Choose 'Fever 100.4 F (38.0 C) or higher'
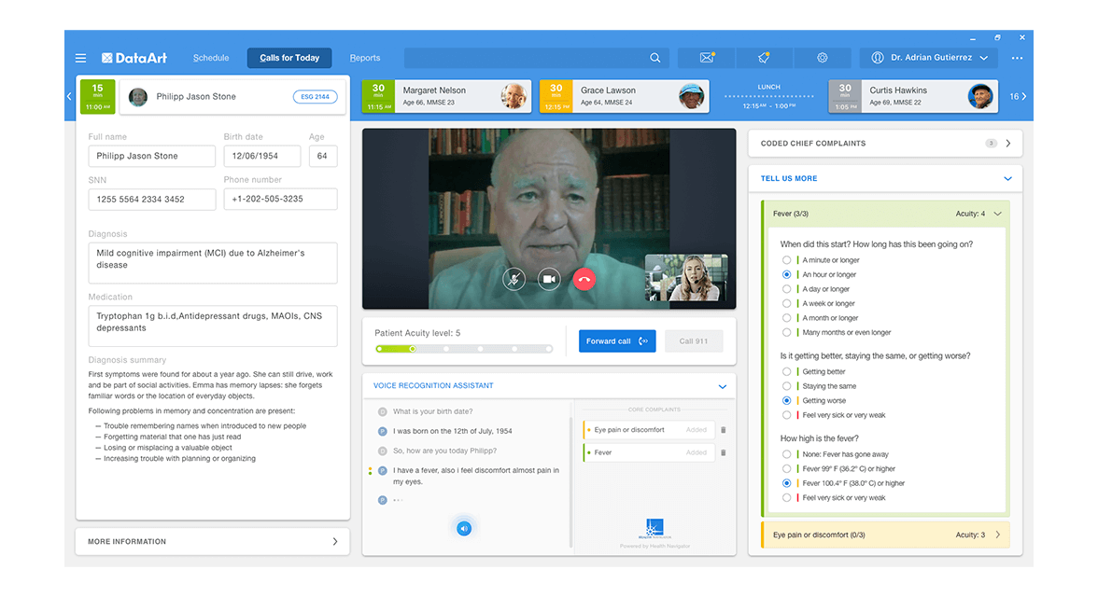Viewport: 1098px width, 597px height. click(x=785, y=483)
